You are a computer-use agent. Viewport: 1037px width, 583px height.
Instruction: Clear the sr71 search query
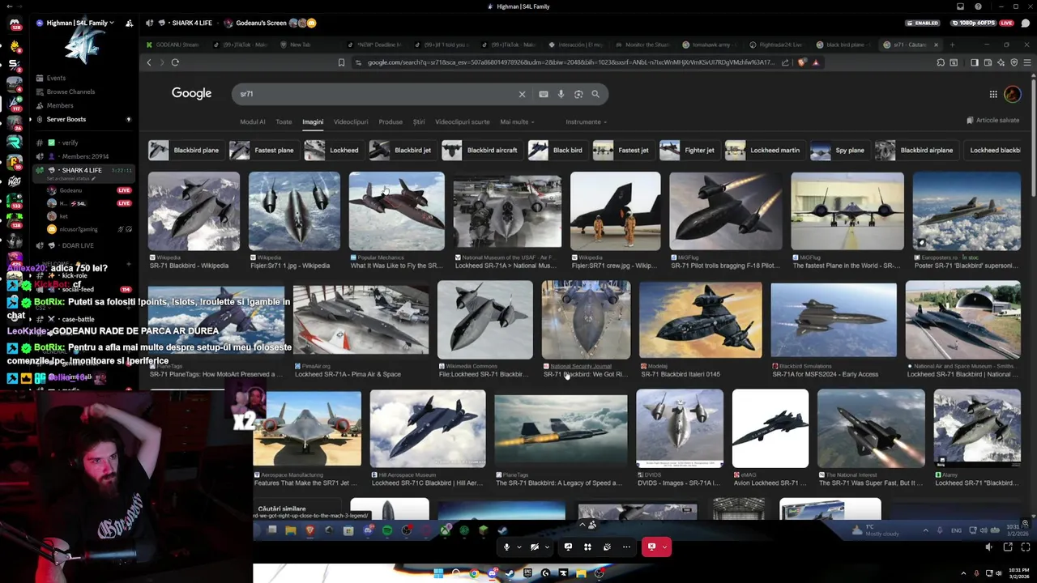click(x=522, y=94)
